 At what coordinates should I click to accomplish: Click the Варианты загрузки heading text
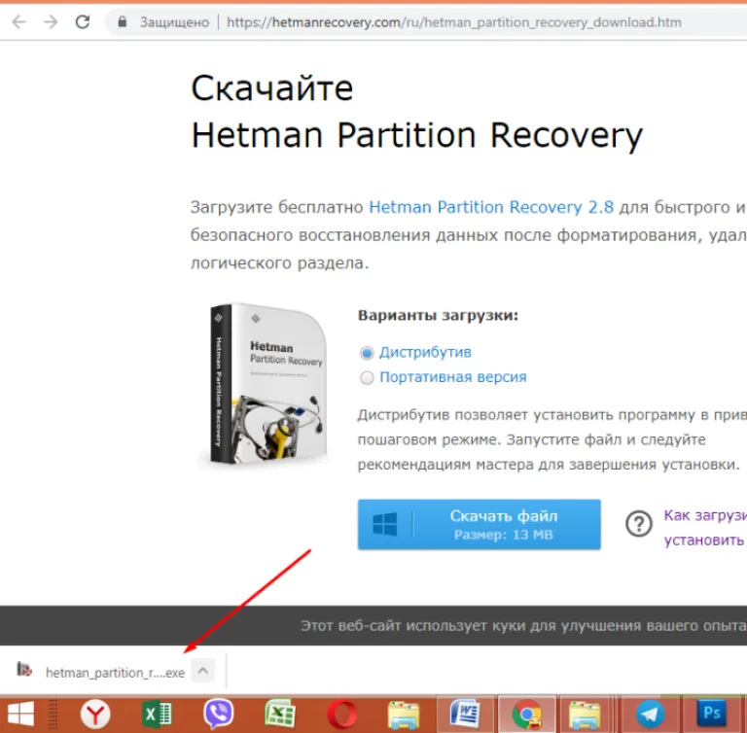438,315
